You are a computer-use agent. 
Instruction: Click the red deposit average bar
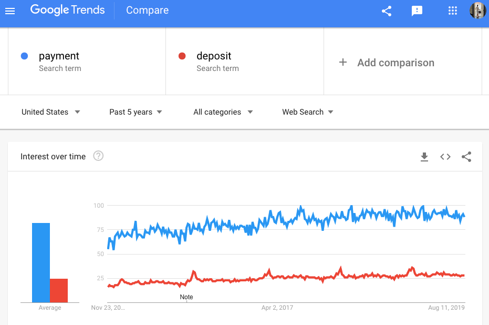tap(59, 290)
